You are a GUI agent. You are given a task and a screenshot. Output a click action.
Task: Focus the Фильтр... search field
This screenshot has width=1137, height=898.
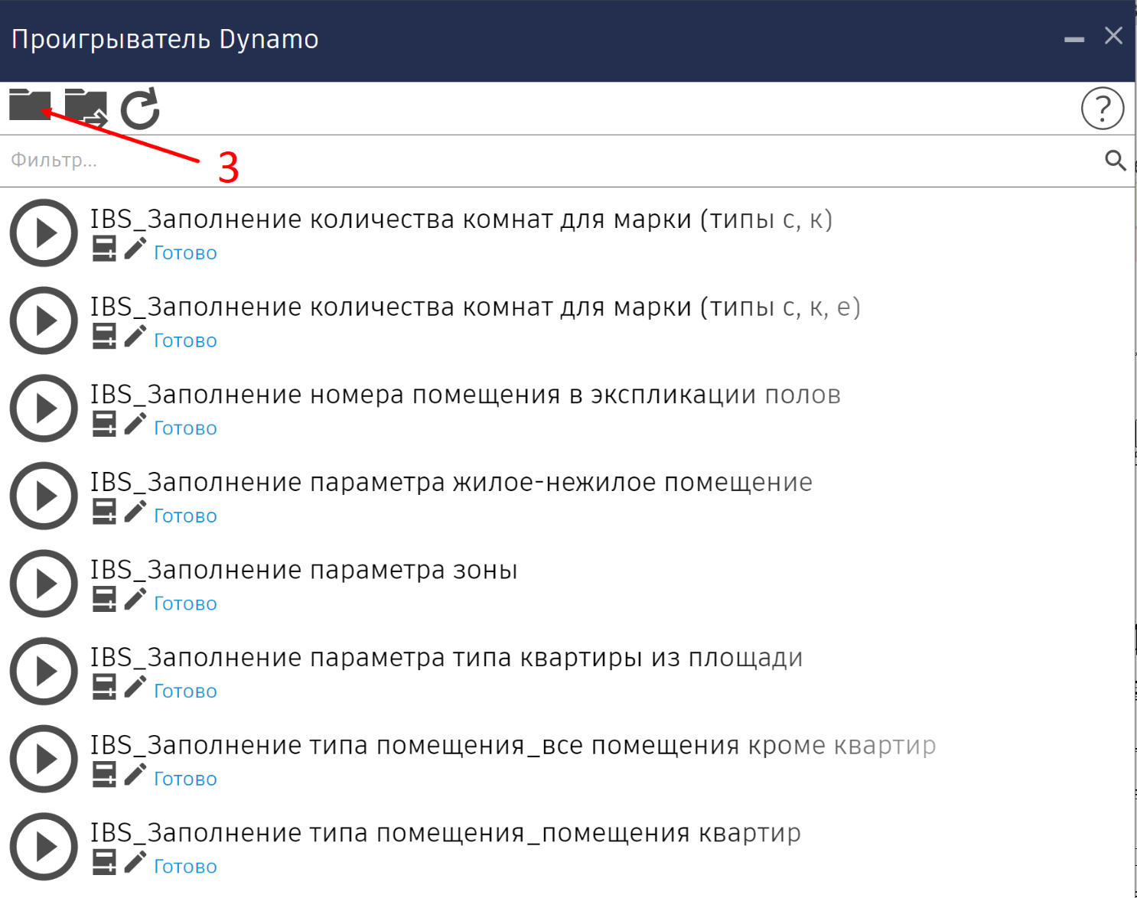click(551, 161)
